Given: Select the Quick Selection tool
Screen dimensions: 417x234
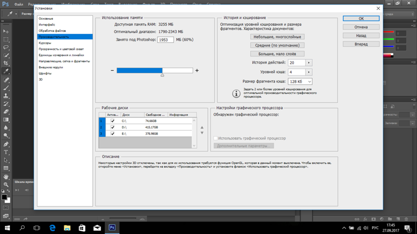Looking at the screenshot, I should coord(6,56).
